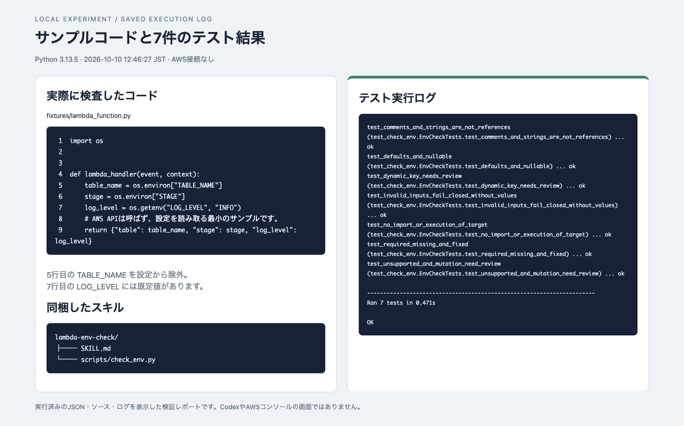The image size is (684, 426).
Task: Click the folder name "lambda-env-check/"
Action: [87, 337]
